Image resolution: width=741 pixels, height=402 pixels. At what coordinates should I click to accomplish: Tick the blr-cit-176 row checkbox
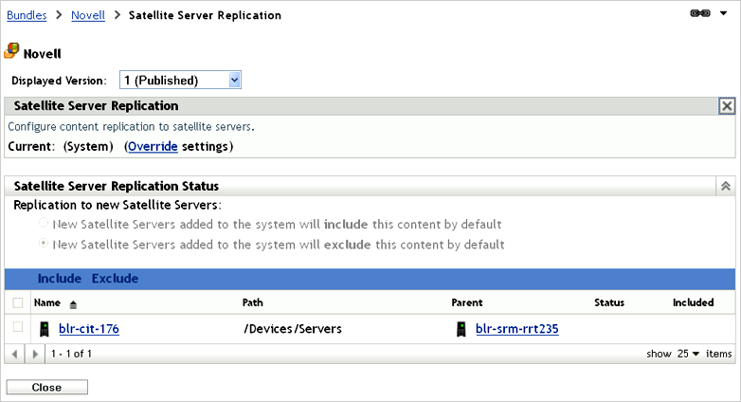(x=18, y=327)
